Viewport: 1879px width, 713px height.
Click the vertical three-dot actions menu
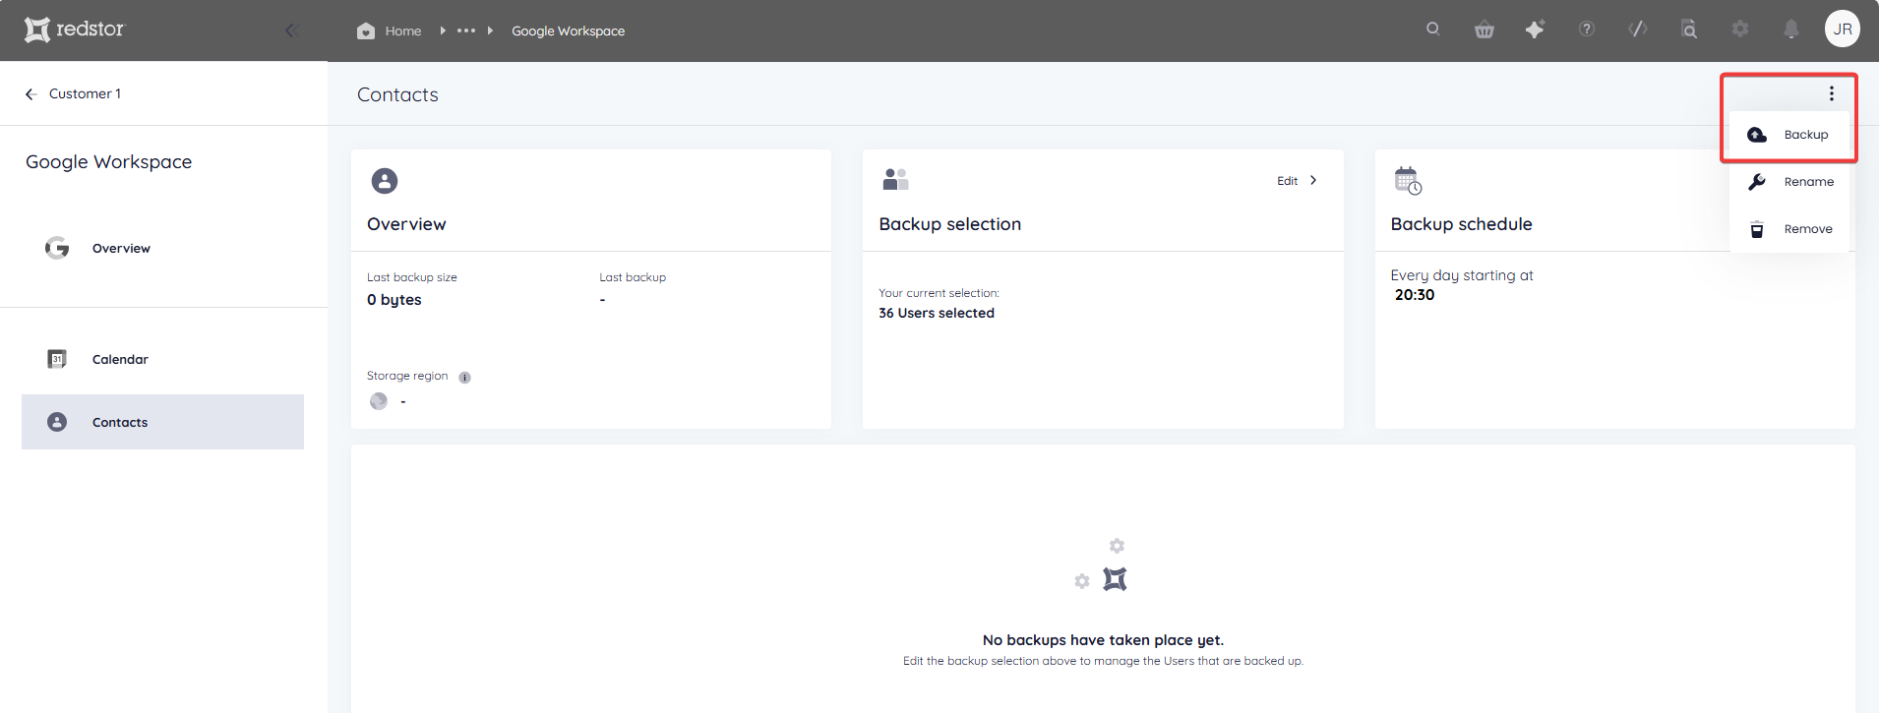(1832, 93)
